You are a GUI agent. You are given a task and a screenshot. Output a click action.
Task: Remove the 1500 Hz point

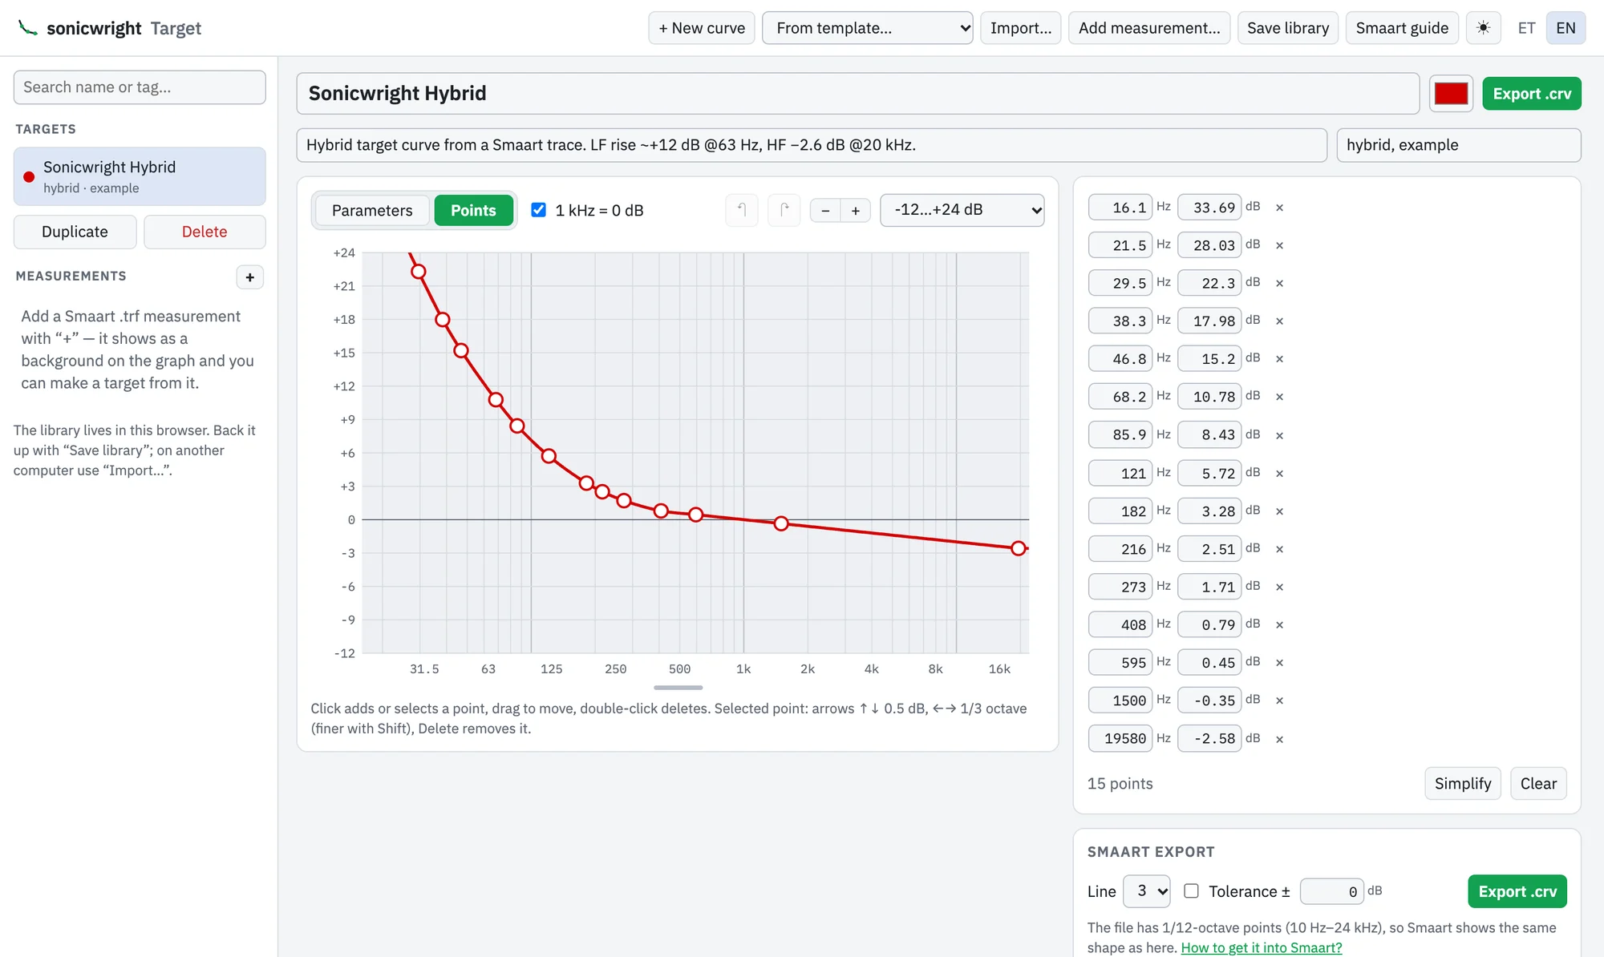1279,701
